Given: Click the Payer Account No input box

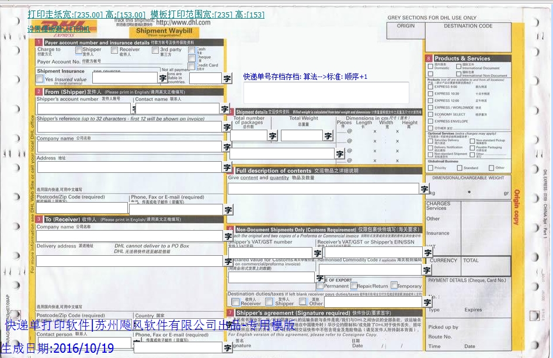Looking at the screenshot, I should click(x=146, y=64).
